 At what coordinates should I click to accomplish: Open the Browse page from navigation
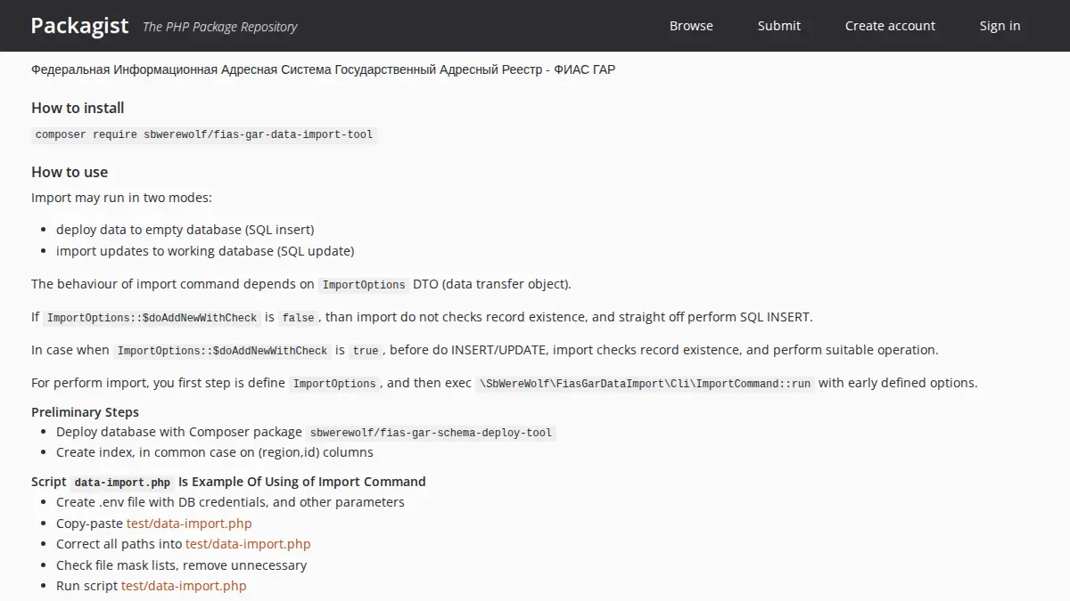point(691,26)
